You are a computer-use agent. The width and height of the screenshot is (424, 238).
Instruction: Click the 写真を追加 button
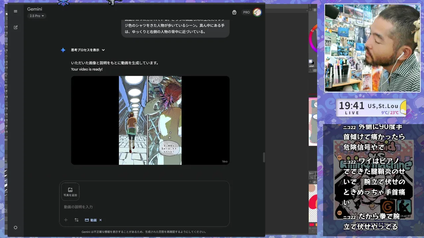coord(70,192)
